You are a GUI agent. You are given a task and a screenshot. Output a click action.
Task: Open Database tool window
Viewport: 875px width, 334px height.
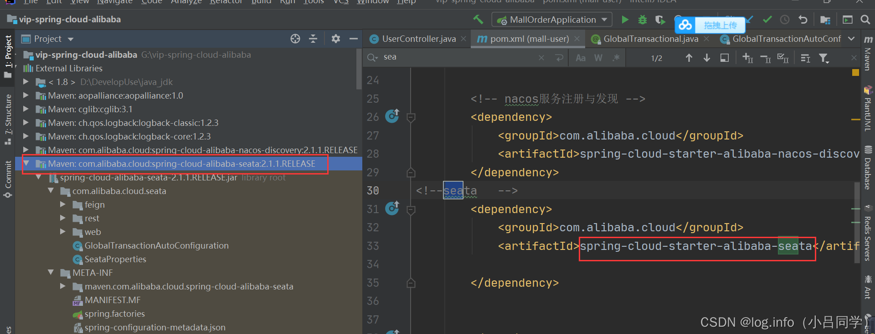tap(868, 168)
